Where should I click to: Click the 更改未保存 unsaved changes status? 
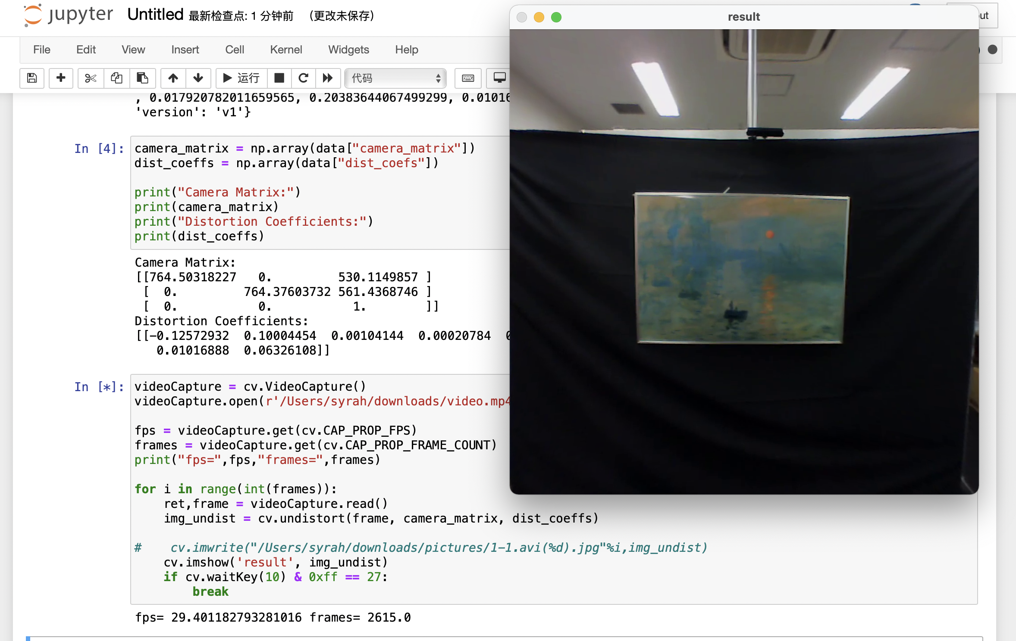tap(342, 16)
